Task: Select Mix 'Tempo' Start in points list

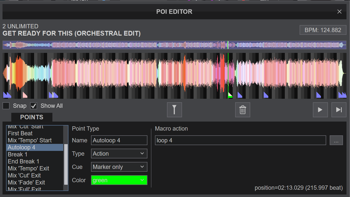Action: click(35, 140)
